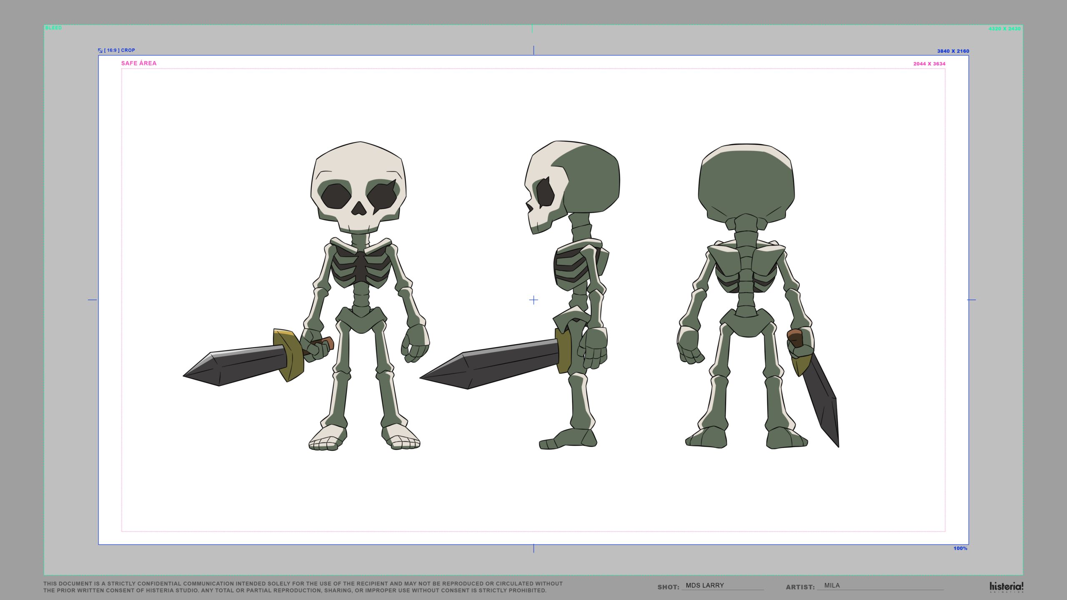Click the ARTIST field reading MILA
Image resolution: width=1067 pixels, height=600 pixels.
click(x=832, y=585)
